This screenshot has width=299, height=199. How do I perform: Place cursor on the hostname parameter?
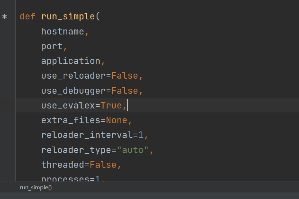63,32
